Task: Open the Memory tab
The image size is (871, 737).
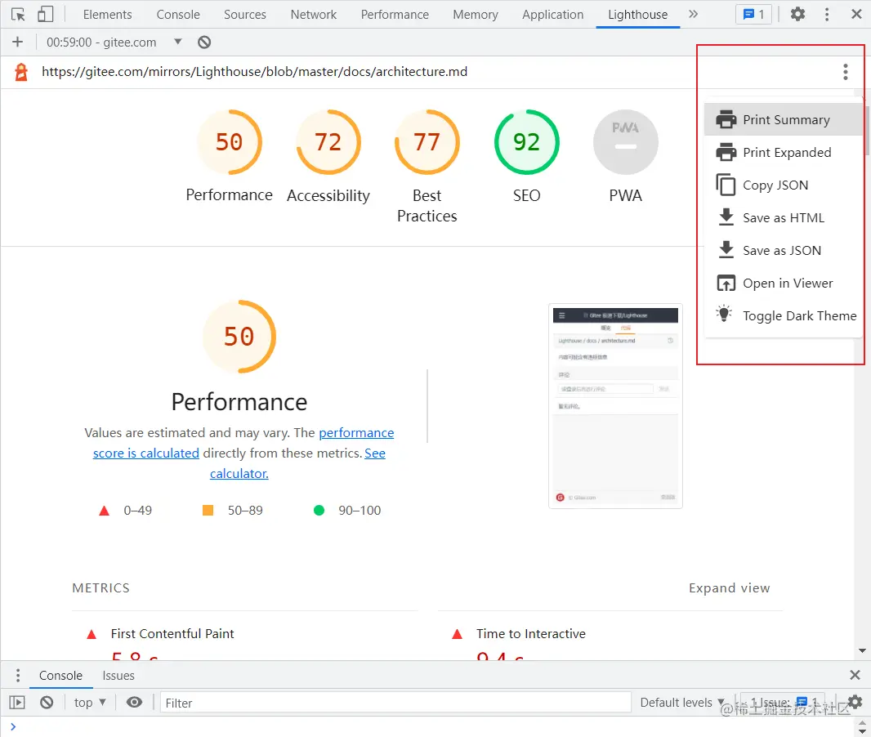Action: point(476,15)
